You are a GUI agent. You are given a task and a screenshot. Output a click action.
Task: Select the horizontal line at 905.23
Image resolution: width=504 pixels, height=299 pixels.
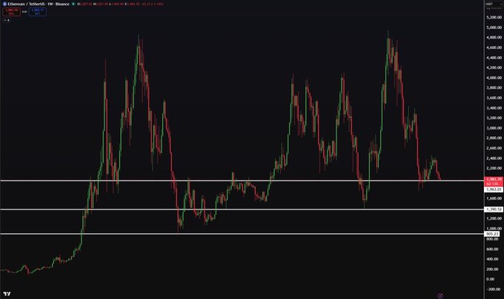point(242,234)
